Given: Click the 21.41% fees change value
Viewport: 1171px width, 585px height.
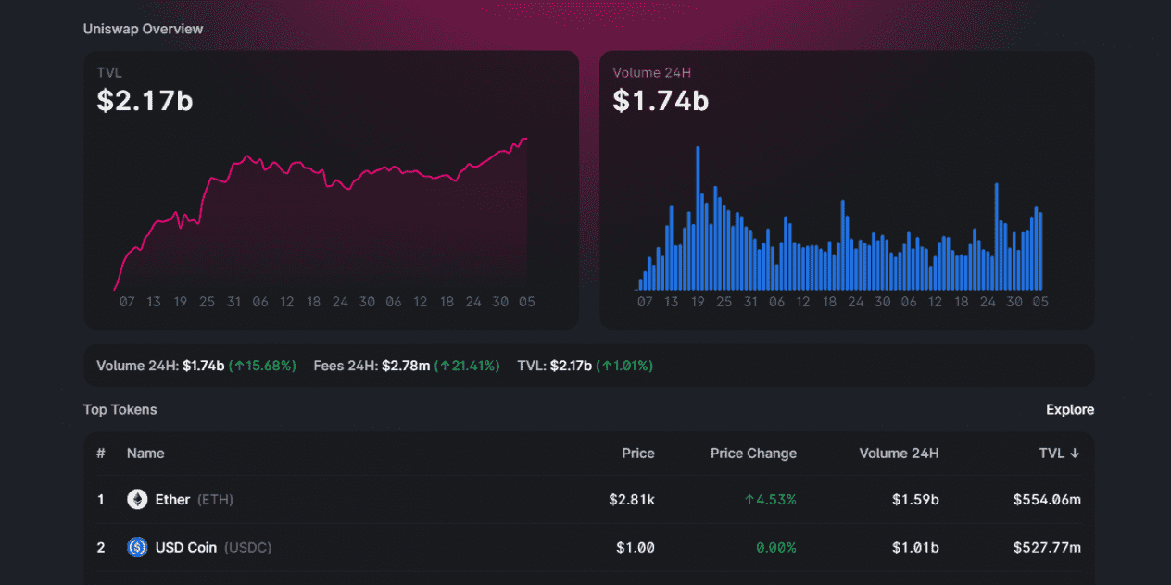Looking at the screenshot, I should click(467, 366).
